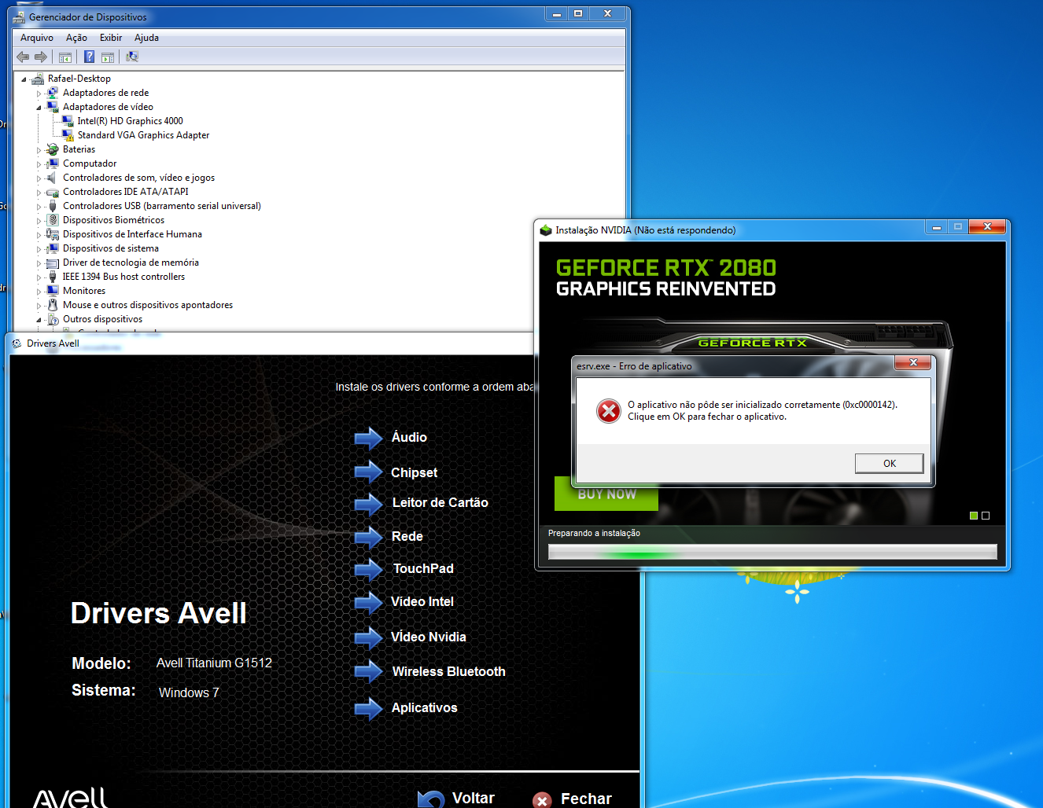Collapse Outros dispositivos node
The width and height of the screenshot is (1043, 808).
(39, 320)
